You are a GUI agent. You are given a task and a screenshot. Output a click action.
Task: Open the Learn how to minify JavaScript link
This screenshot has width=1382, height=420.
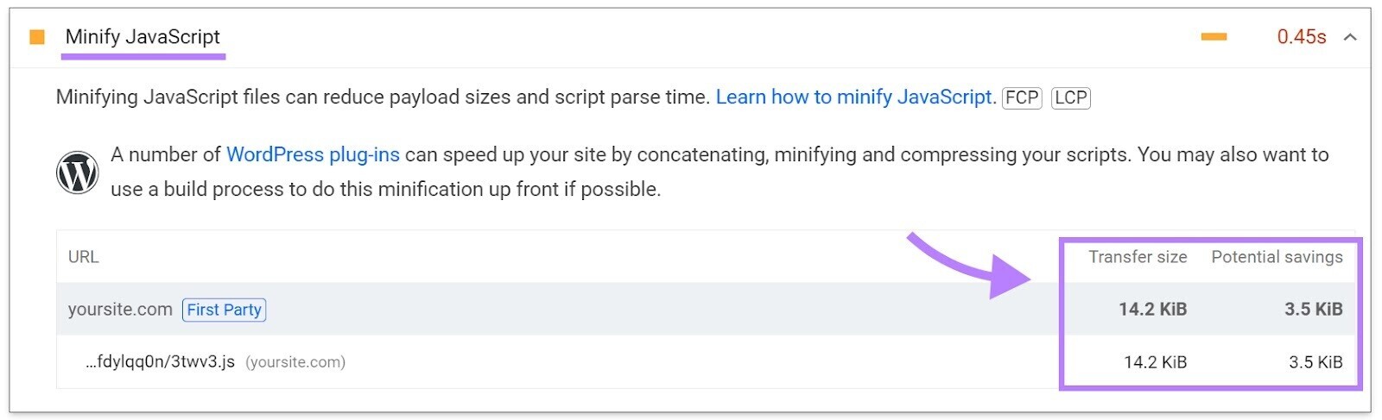pos(855,97)
